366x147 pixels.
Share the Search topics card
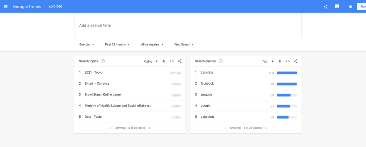pos(179,62)
